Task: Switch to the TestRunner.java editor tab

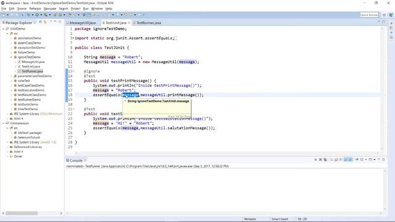Action: coord(149,23)
